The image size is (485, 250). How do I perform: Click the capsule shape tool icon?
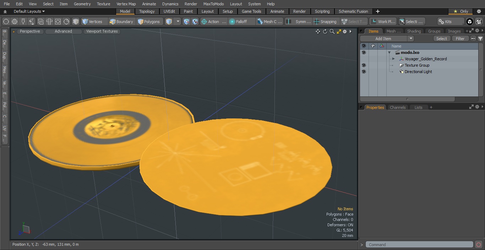pyautogui.click(x=40, y=22)
